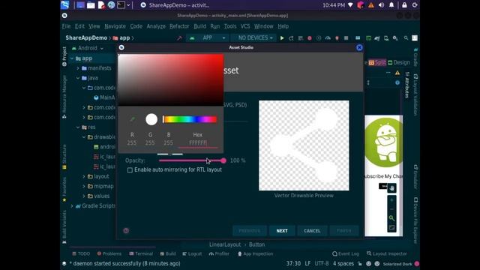Expand the Gradle Scripts node
The height and width of the screenshot is (270, 480).
72,206
